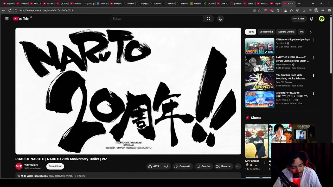Start voice search with the microphone
333x187 pixels.
[220, 19]
